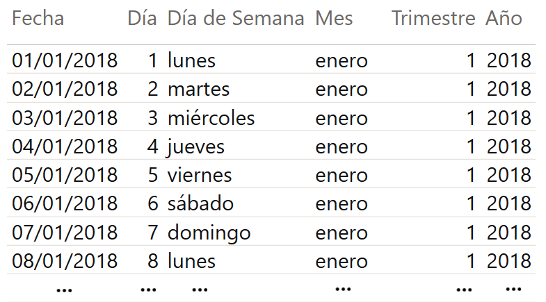The width and height of the screenshot is (546, 302).
Task: Click the 04/01/2018 date cell
Action: [65, 147]
